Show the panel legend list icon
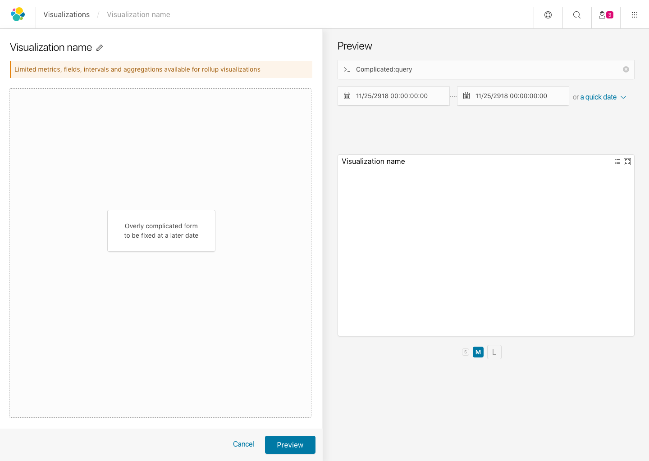 point(617,162)
